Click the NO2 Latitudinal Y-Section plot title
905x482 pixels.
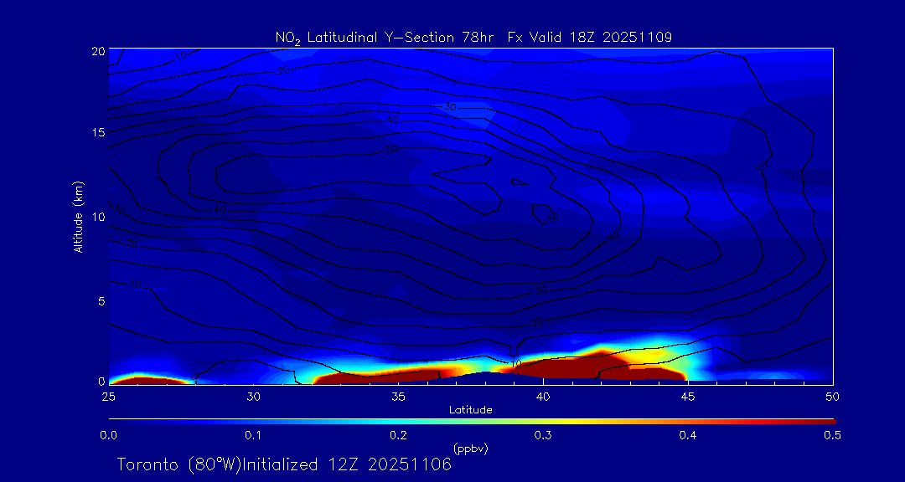[x=473, y=37]
